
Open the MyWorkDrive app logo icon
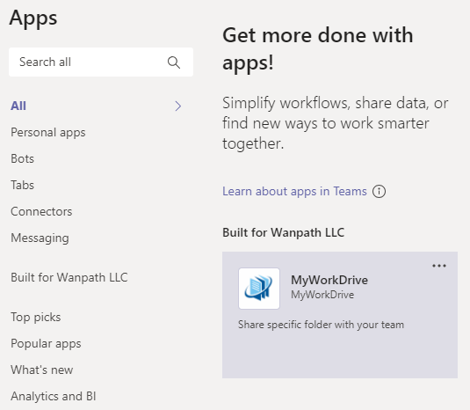click(259, 289)
